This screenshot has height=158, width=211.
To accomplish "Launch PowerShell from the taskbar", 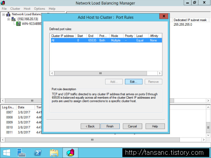I will tap(38, 153).
